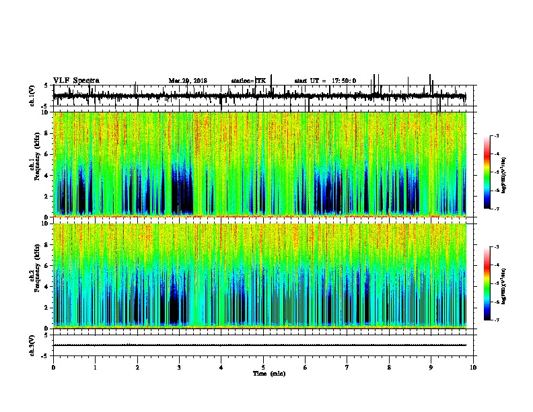The image size is (533, 412).
Task: Click the "ch.1(V)" axis label
Action: point(32,96)
